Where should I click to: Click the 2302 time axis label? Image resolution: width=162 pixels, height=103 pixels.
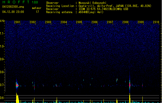33,22
